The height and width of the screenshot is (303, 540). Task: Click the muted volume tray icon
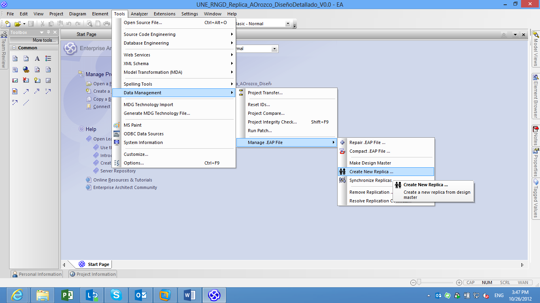[x=486, y=295]
